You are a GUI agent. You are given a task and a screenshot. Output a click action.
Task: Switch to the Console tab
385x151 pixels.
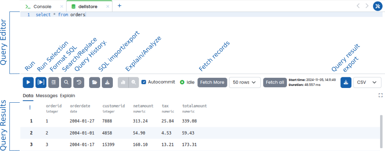42,7
